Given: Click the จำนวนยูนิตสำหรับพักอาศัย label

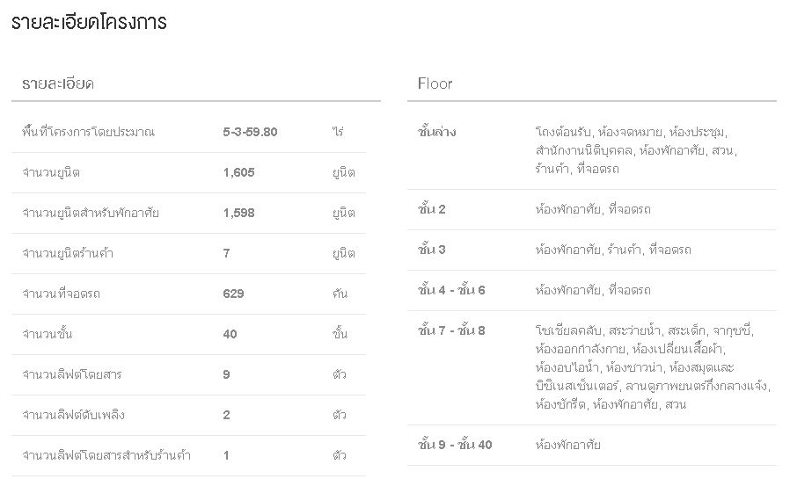Looking at the screenshot, I should tap(91, 213).
